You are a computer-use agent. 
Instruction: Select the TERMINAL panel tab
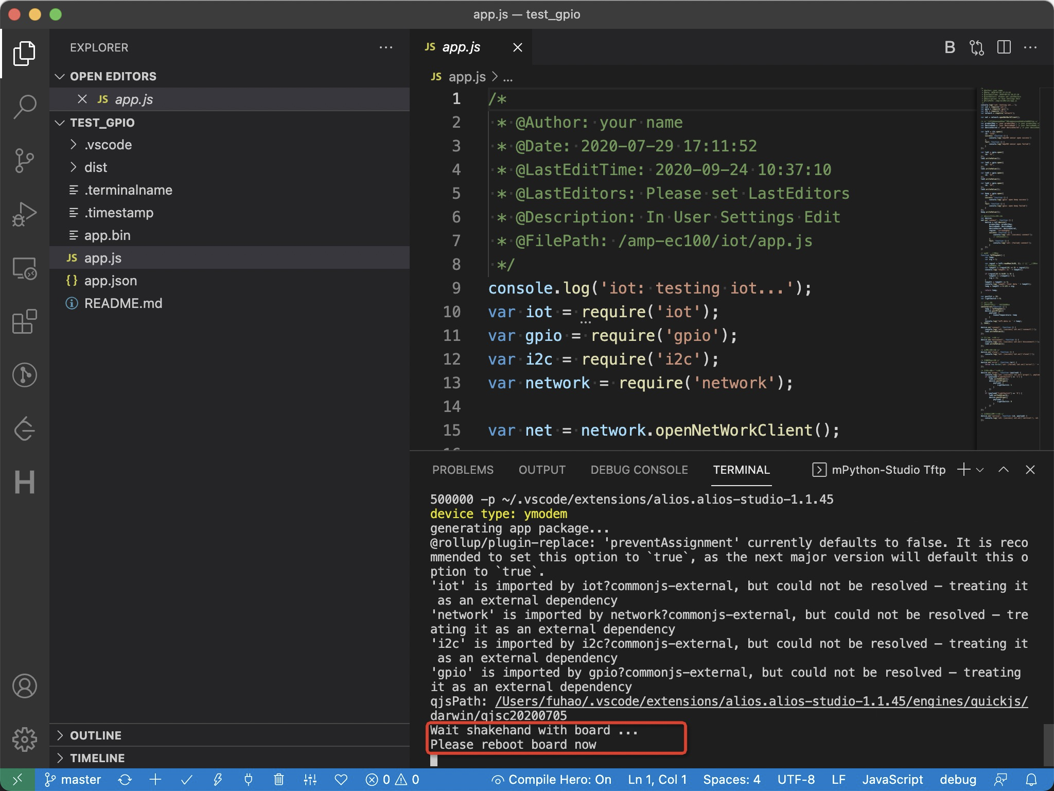[x=741, y=470]
